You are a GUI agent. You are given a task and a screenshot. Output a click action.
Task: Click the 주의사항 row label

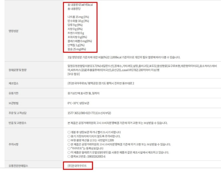click(x=13, y=144)
